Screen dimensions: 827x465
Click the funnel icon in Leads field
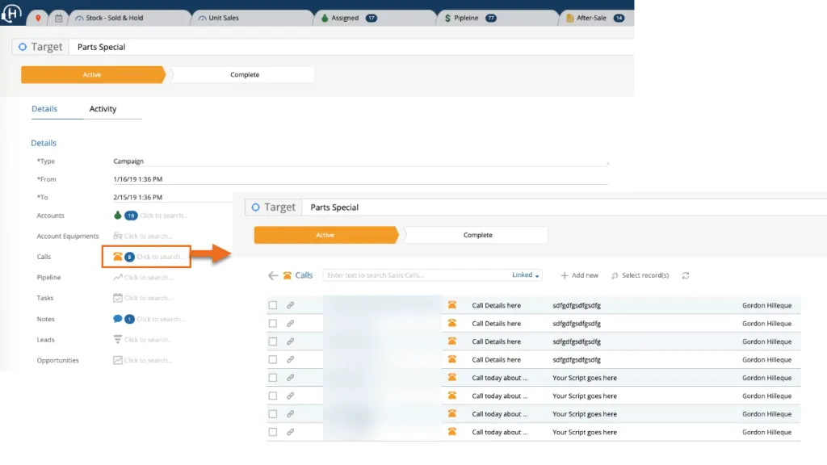[118, 340]
